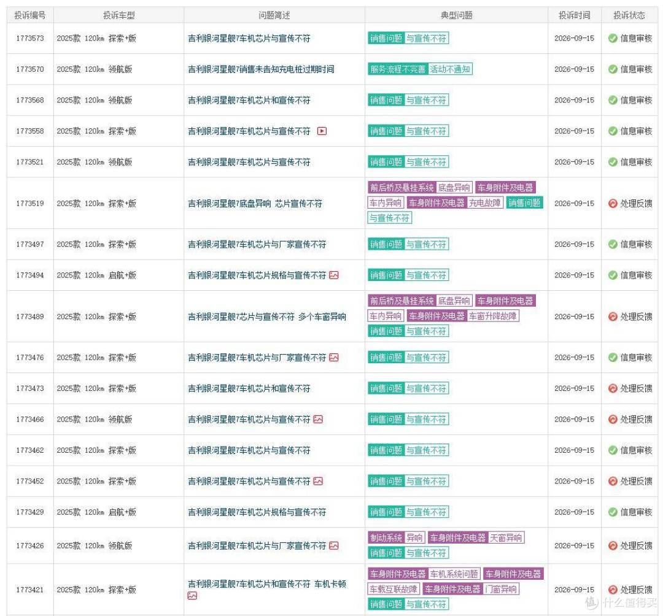Click green check status icon for complaint 1773521
This screenshot has width=663, height=616.
613,162
